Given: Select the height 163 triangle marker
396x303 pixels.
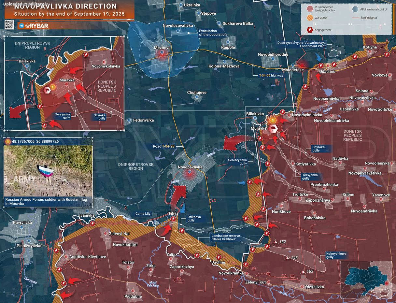Looking at the screenshot, I should (303, 271).
